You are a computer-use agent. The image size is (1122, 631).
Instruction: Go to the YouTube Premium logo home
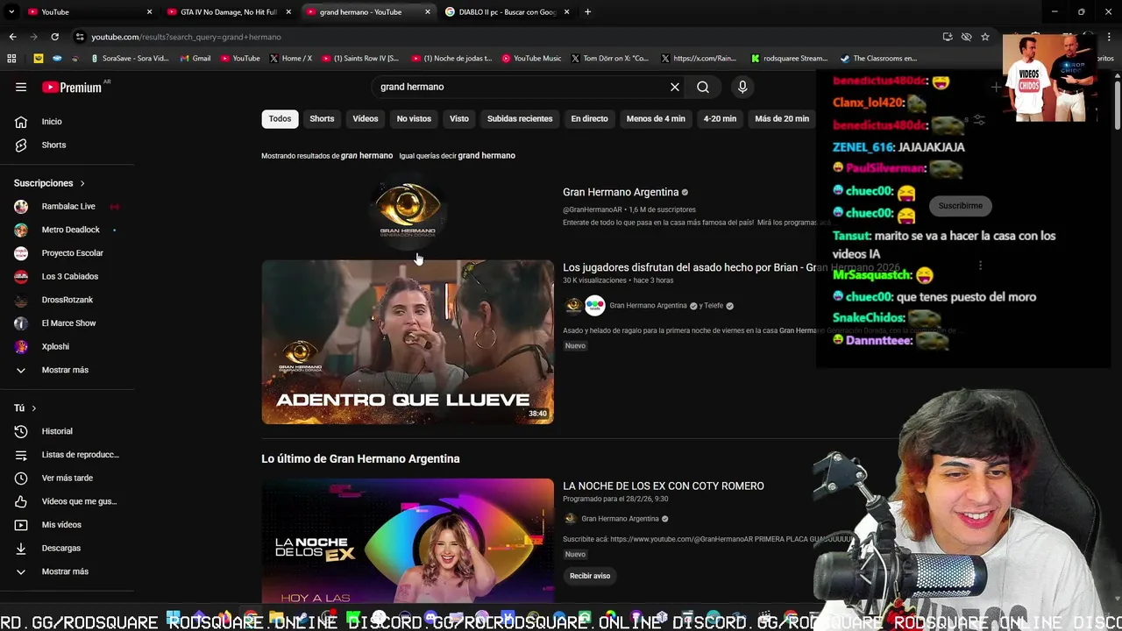(72, 87)
